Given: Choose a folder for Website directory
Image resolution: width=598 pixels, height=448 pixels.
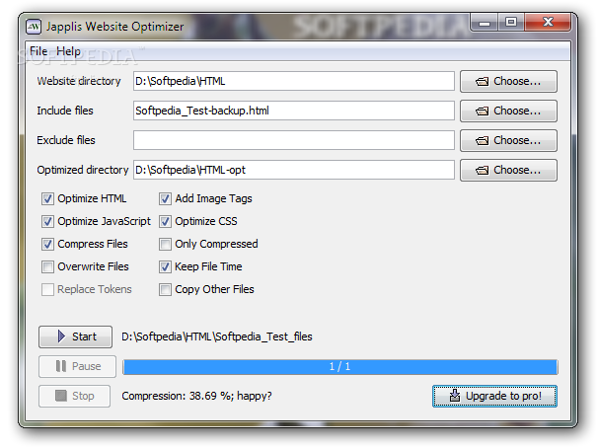Looking at the screenshot, I should (508, 81).
